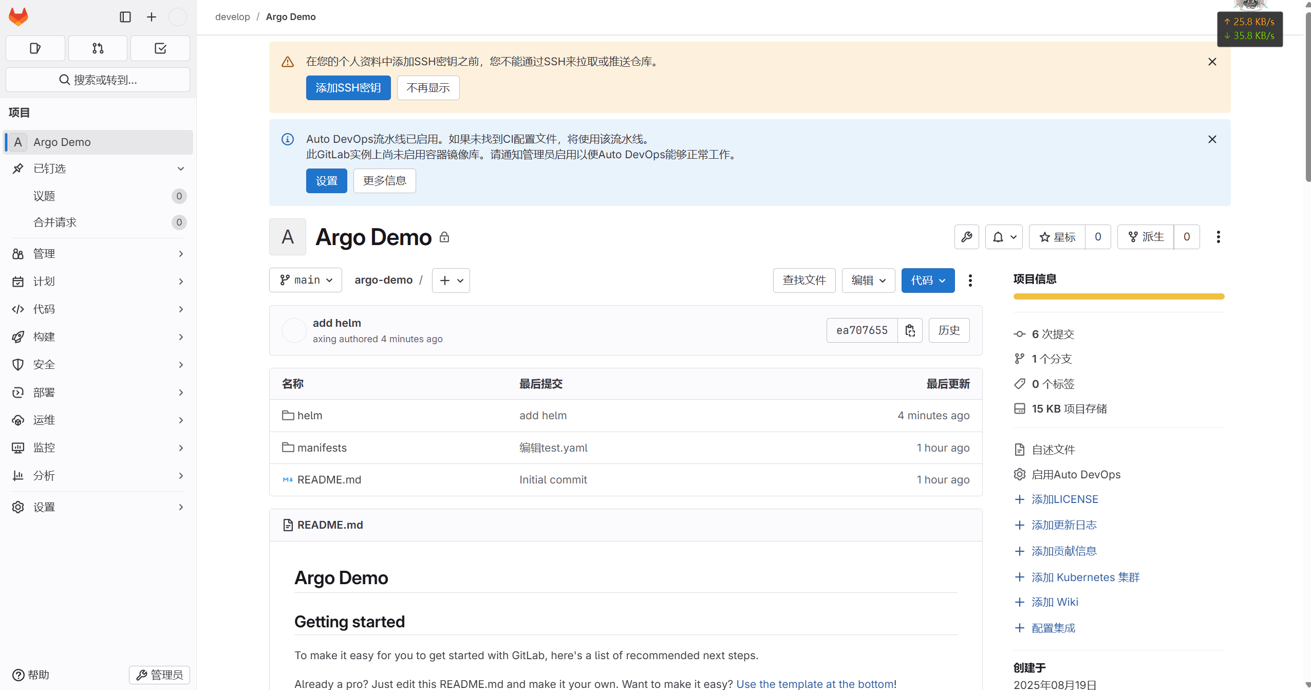This screenshot has height=690, width=1311.
Task: Open the helm folder
Action: pyautogui.click(x=309, y=416)
